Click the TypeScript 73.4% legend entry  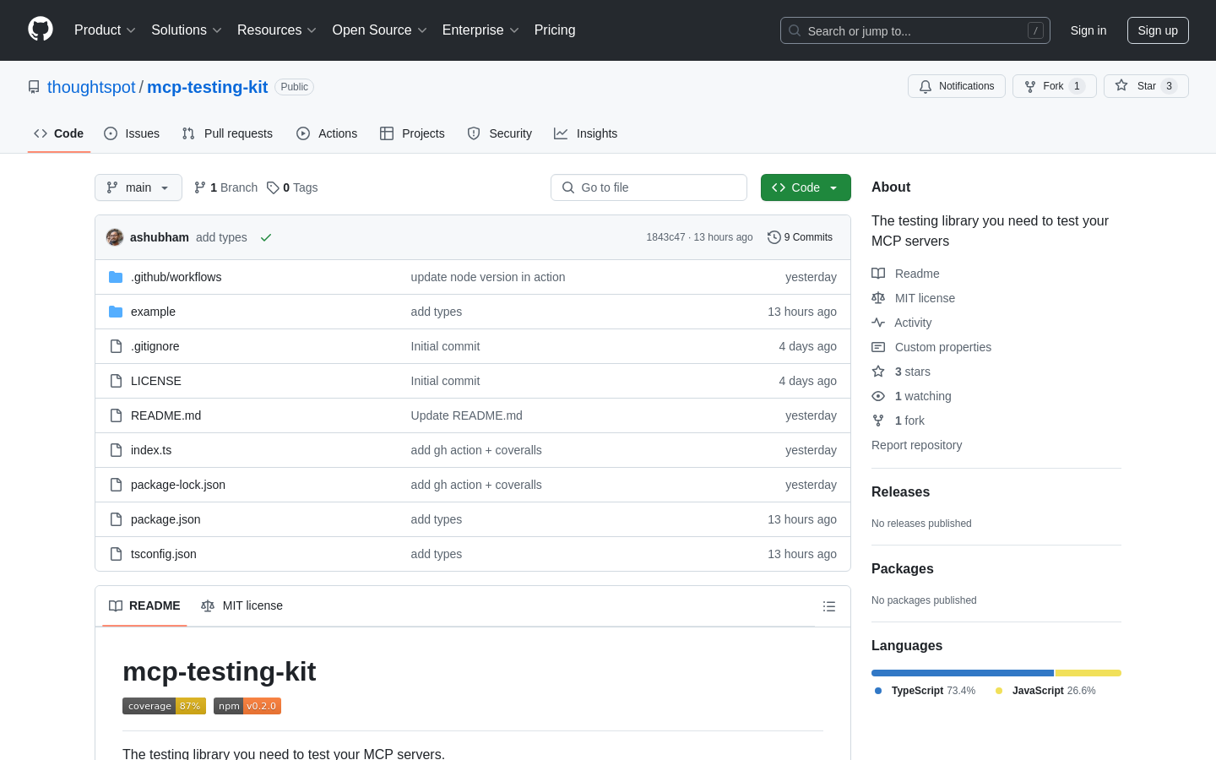point(925,691)
